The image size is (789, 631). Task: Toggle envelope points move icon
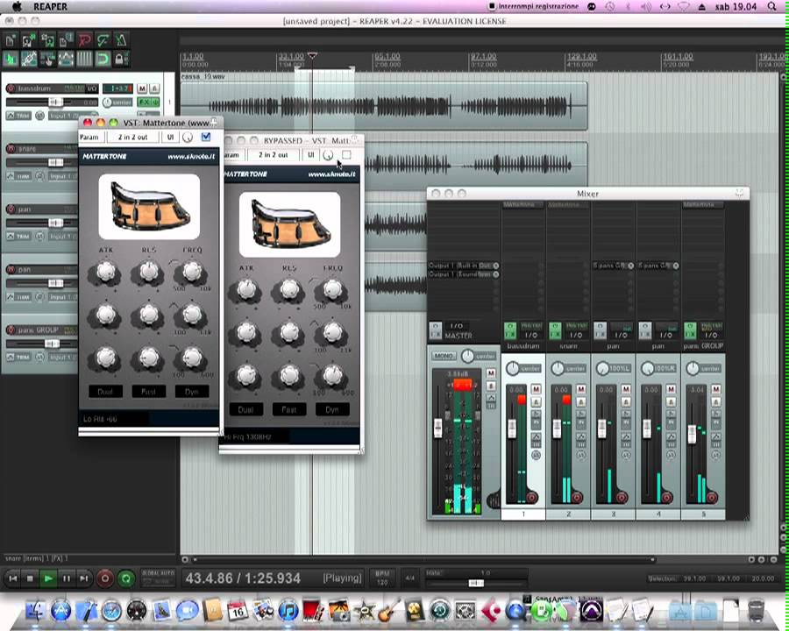point(66,60)
